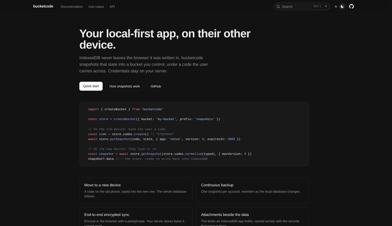
Task: Focus the Search input field
Action: 302,7
